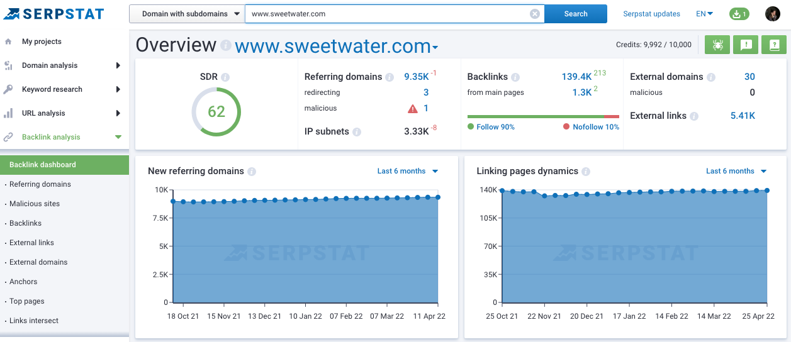Image resolution: width=791 pixels, height=342 pixels.
Task: Open External links submenu item
Action: pos(31,243)
